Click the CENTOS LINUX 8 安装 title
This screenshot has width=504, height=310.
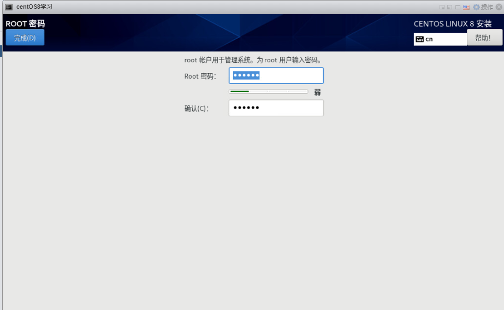coord(453,24)
